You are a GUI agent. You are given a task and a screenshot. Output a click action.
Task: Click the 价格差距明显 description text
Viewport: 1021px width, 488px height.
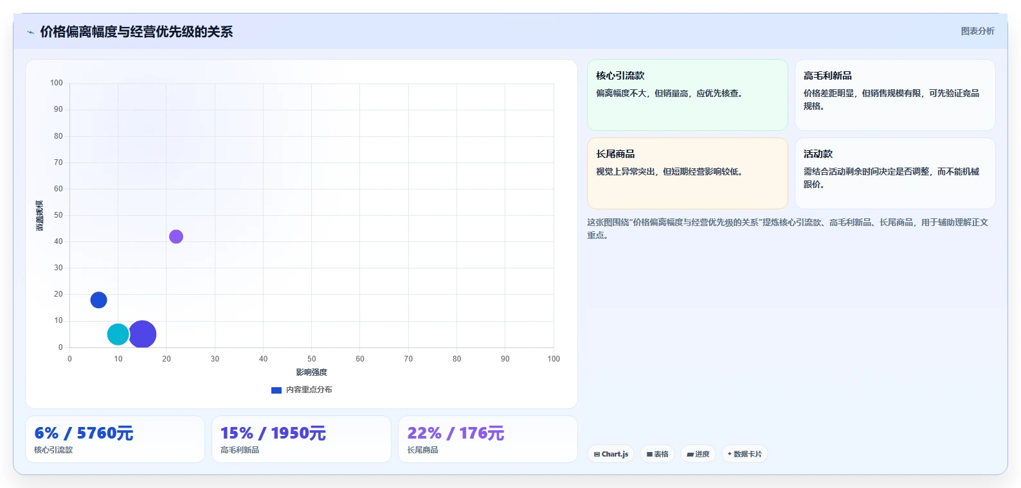click(x=891, y=100)
